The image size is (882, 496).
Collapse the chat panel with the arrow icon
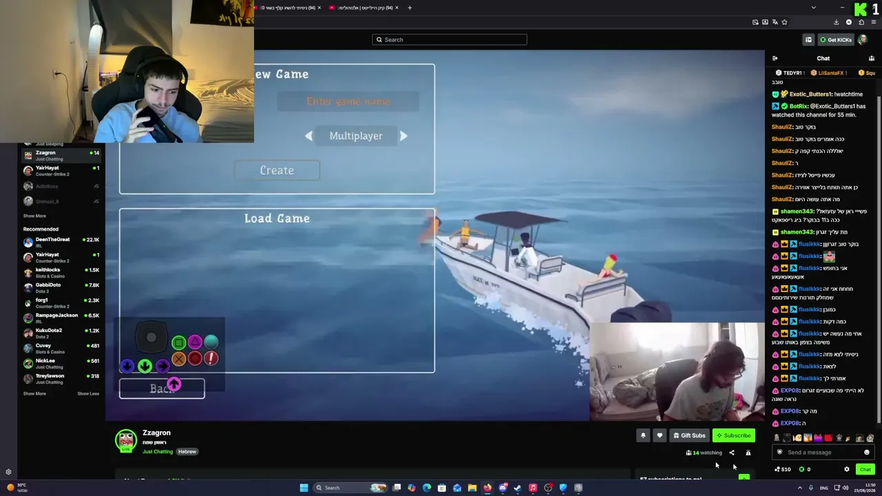coord(775,59)
